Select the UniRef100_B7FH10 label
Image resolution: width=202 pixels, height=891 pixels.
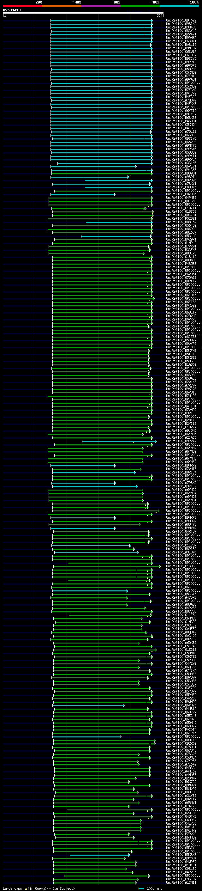coord(181,76)
